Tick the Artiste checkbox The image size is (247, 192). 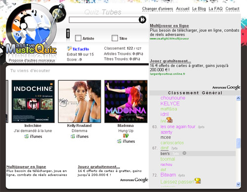(x=78, y=38)
